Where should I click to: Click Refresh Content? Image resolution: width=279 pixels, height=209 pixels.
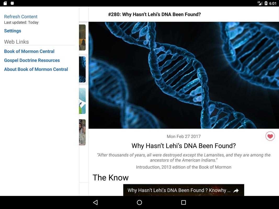[x=21, y=16]
